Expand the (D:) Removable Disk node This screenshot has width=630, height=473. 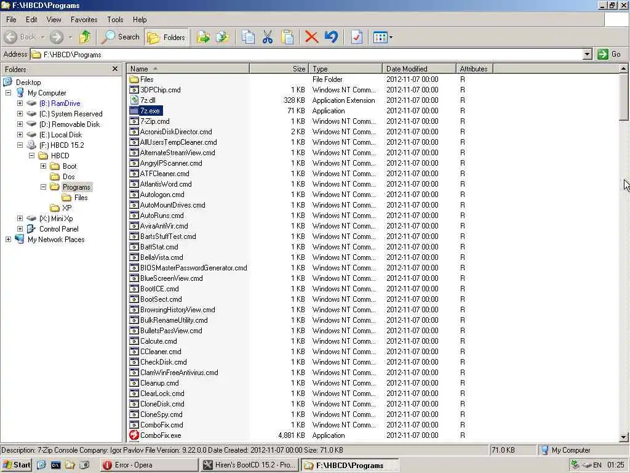coord(20,124)
